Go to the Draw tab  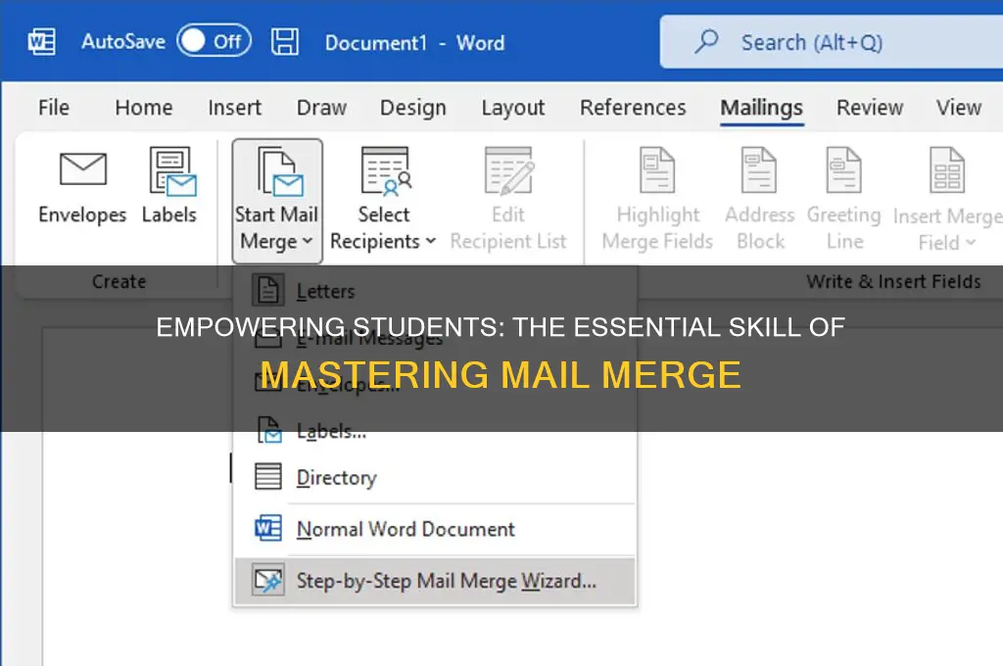pos(321,108)
